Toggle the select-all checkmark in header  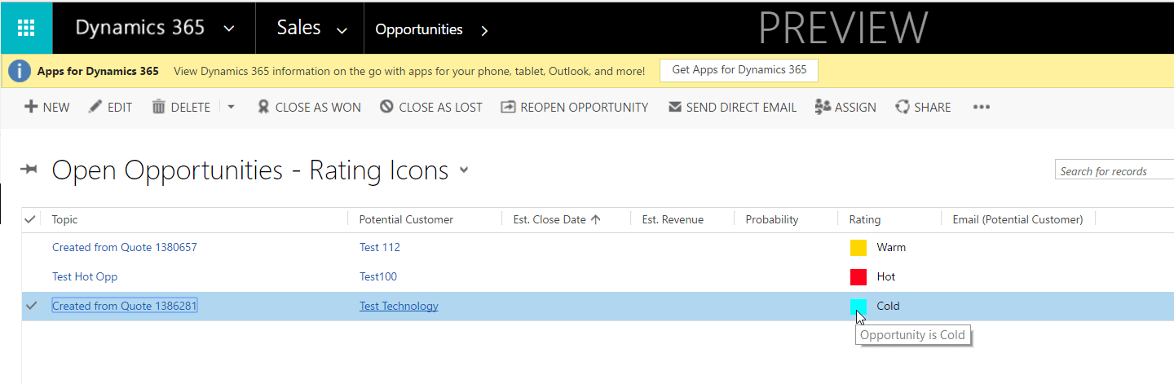pyautogui.click(x=30, y=218)
